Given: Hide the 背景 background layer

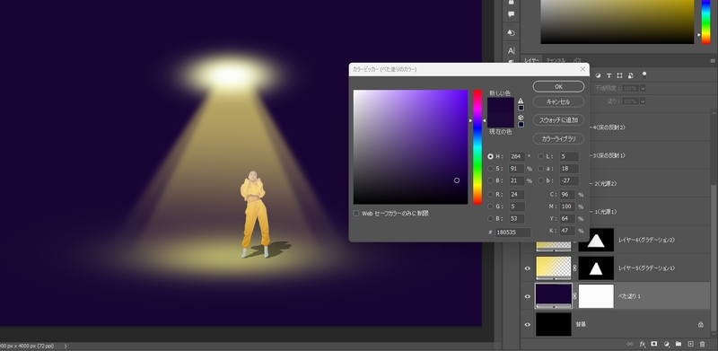Looking at the screenshot, I should coord(528,324).
